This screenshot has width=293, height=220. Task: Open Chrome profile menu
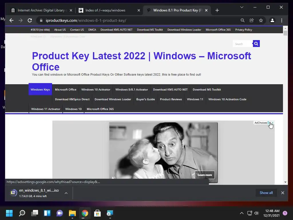coord(272,20)
